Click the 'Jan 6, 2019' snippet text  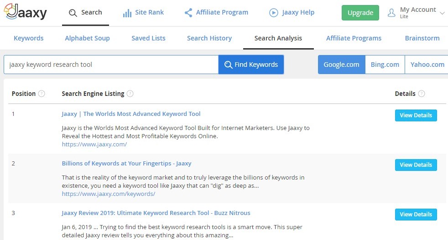[x=182, y=231]
